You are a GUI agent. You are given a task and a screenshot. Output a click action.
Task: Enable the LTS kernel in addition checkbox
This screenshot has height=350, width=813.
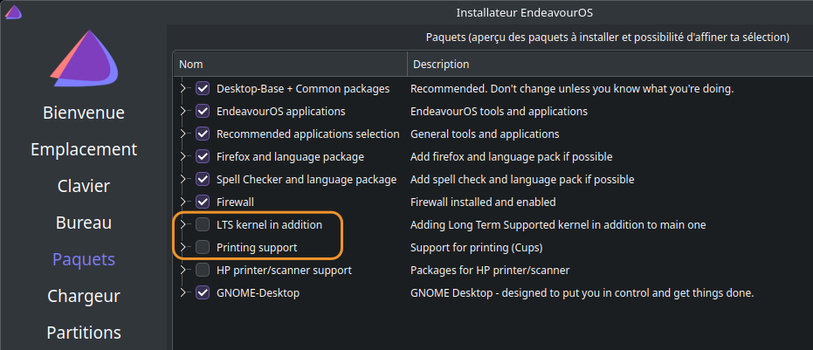(203, 224)
